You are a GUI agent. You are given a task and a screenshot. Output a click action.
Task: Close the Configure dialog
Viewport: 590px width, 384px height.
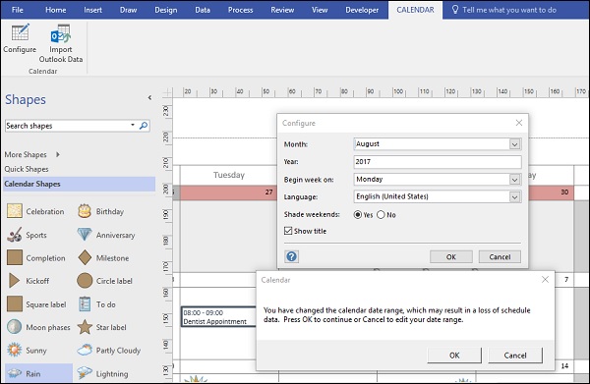click(519, 123)
